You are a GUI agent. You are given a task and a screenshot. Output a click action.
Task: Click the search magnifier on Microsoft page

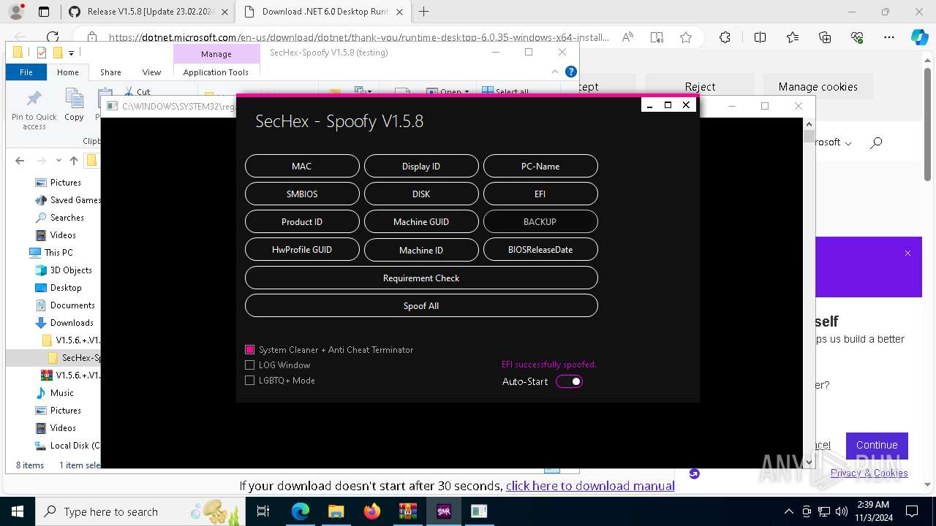876,142
